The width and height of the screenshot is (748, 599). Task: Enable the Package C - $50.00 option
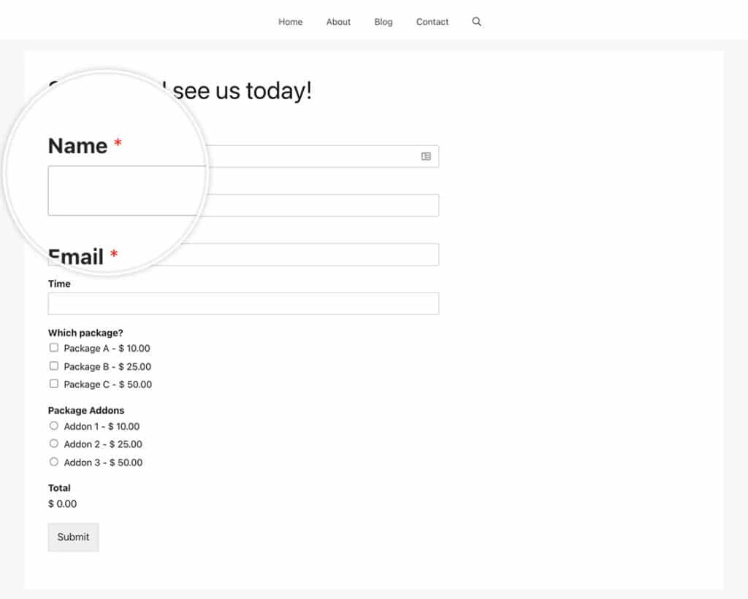54,384
